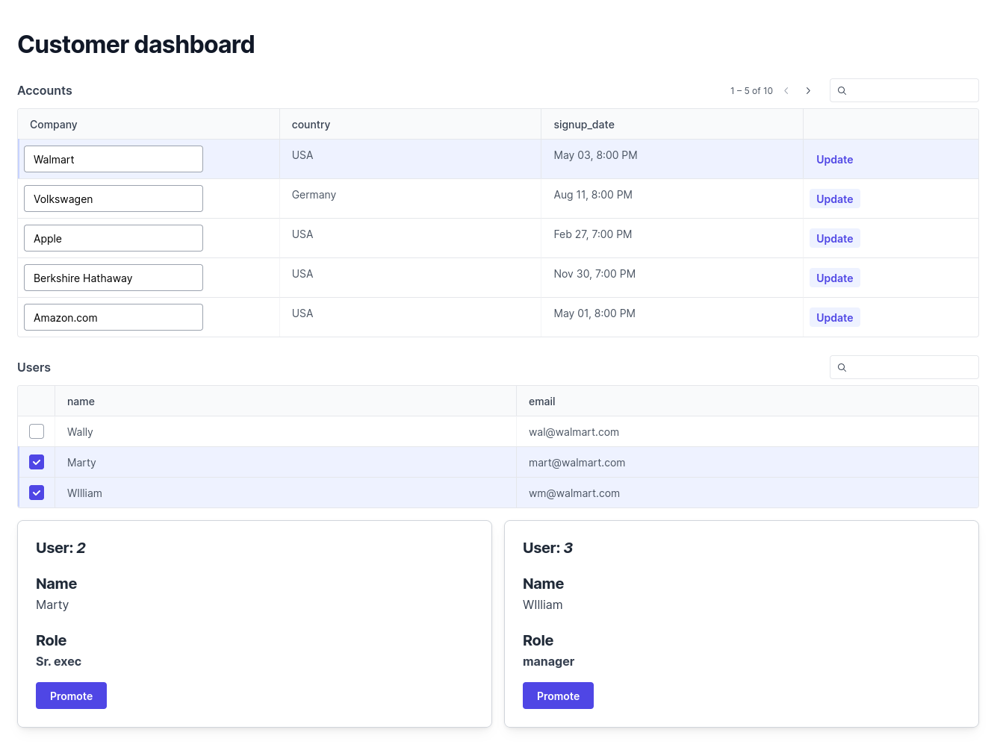This screenshot has width=1003, height=756.
Task: Click the May 01, 8:00 PM date cell
Action: (672, 317)
